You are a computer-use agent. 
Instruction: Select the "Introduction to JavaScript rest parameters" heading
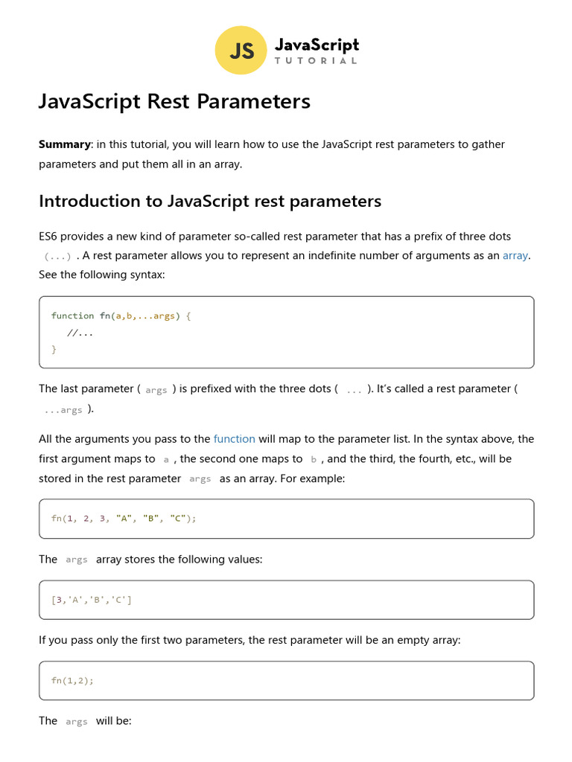210,201
